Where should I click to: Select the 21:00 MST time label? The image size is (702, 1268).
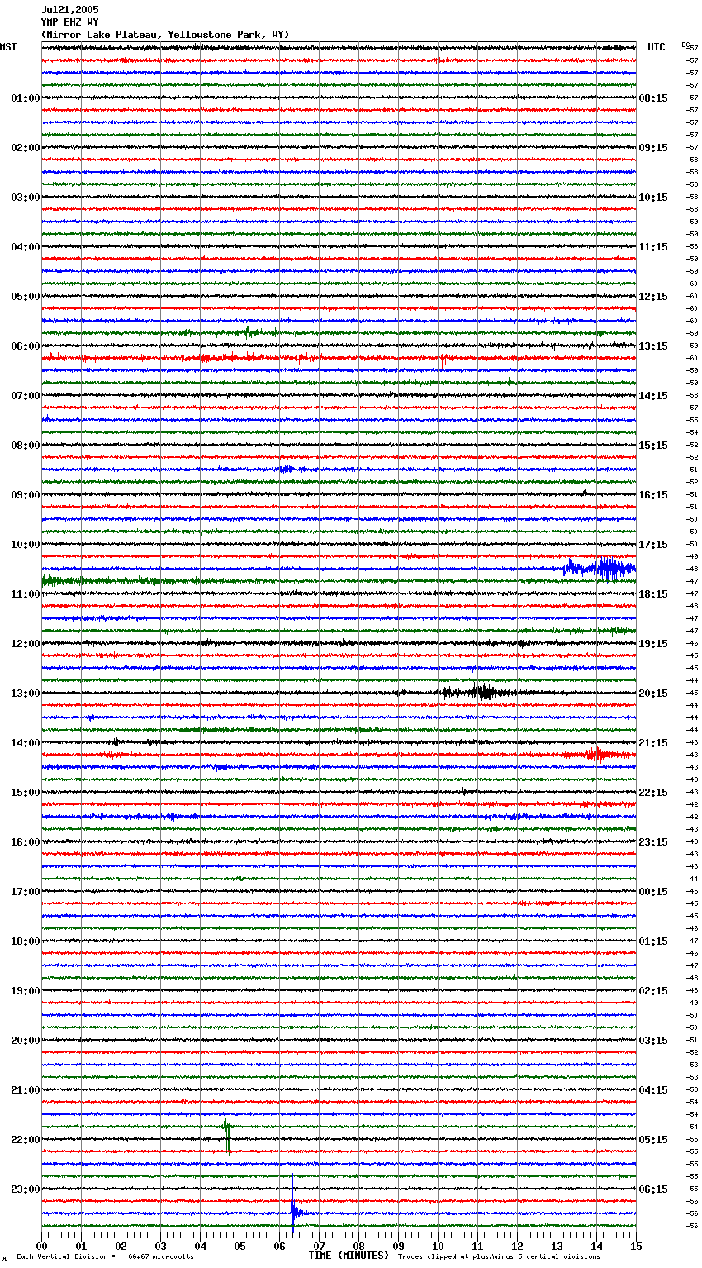[26, 1090]
